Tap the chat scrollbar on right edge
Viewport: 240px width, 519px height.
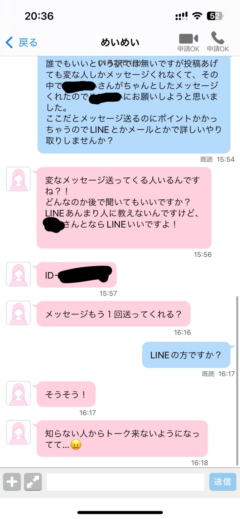(x=237, y=381)
